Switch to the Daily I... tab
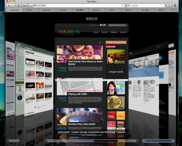Viewport: 182px width, 146px height. [129, 10]
